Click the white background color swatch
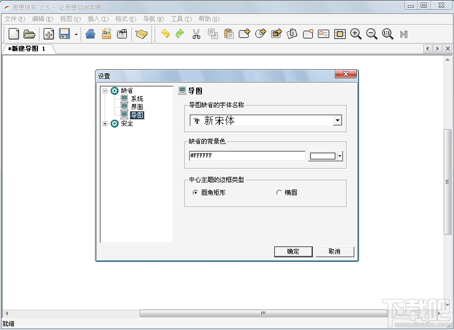454x330 pixels. tap(323, 156)
